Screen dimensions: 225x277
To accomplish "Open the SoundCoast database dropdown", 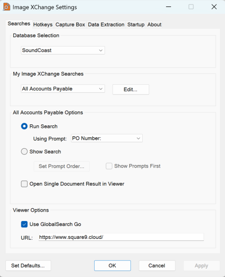I will (63, 51).
